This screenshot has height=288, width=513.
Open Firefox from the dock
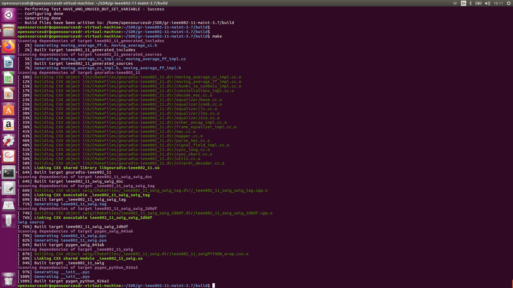point(9,46)
